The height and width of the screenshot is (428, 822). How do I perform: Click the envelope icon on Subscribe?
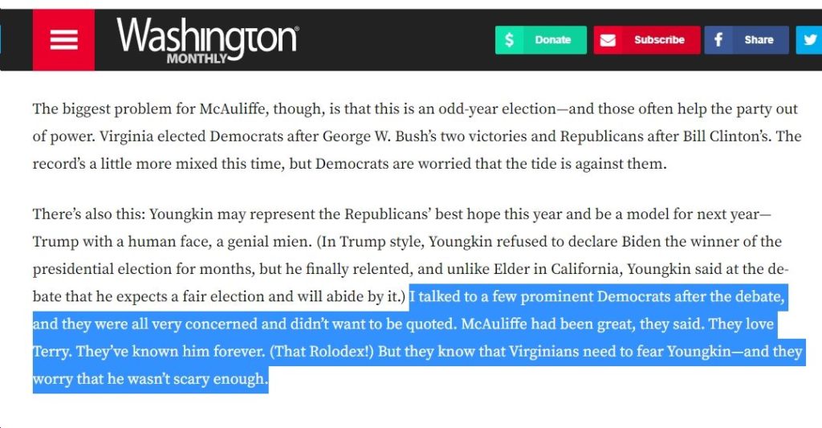608,40
